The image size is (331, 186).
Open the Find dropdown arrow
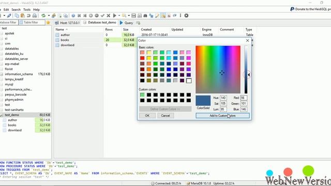pos(129,16)
